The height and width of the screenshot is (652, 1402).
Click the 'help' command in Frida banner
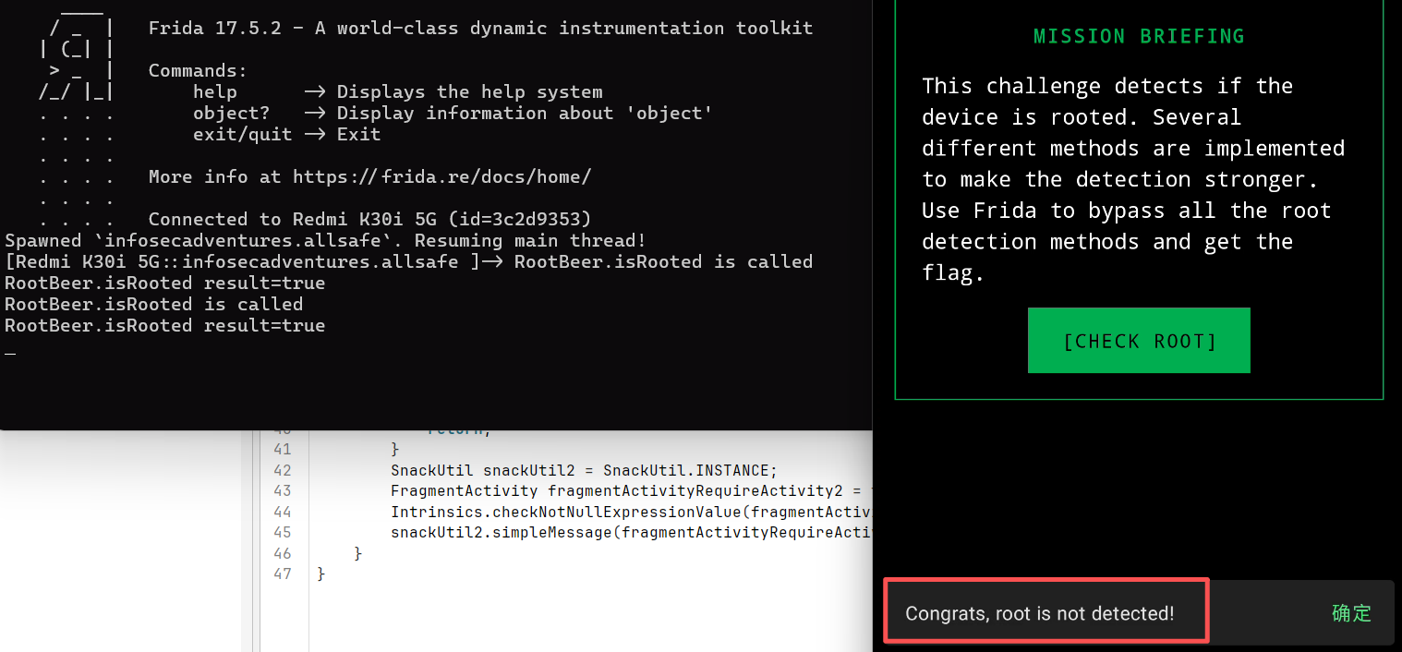(x=215, y=91)
